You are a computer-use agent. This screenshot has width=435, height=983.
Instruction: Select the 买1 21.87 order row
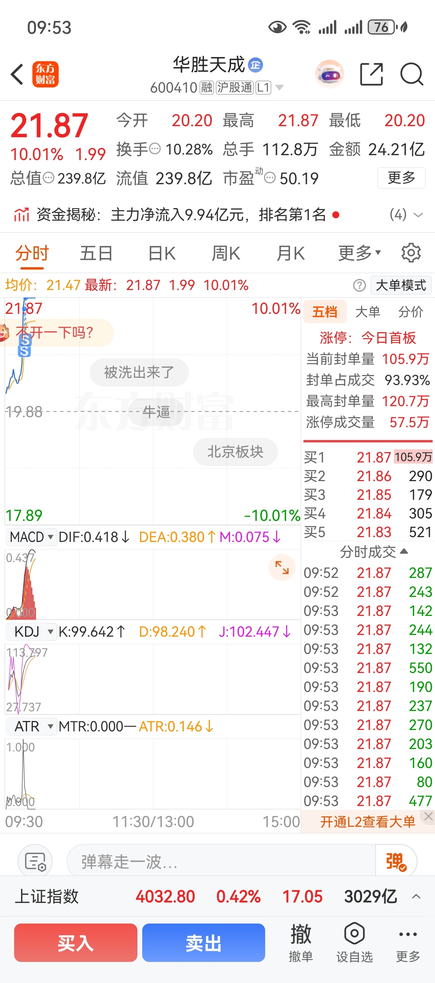368,457
